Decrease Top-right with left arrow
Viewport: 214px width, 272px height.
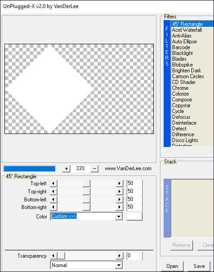pyautogui.click(x=53, y=191)
